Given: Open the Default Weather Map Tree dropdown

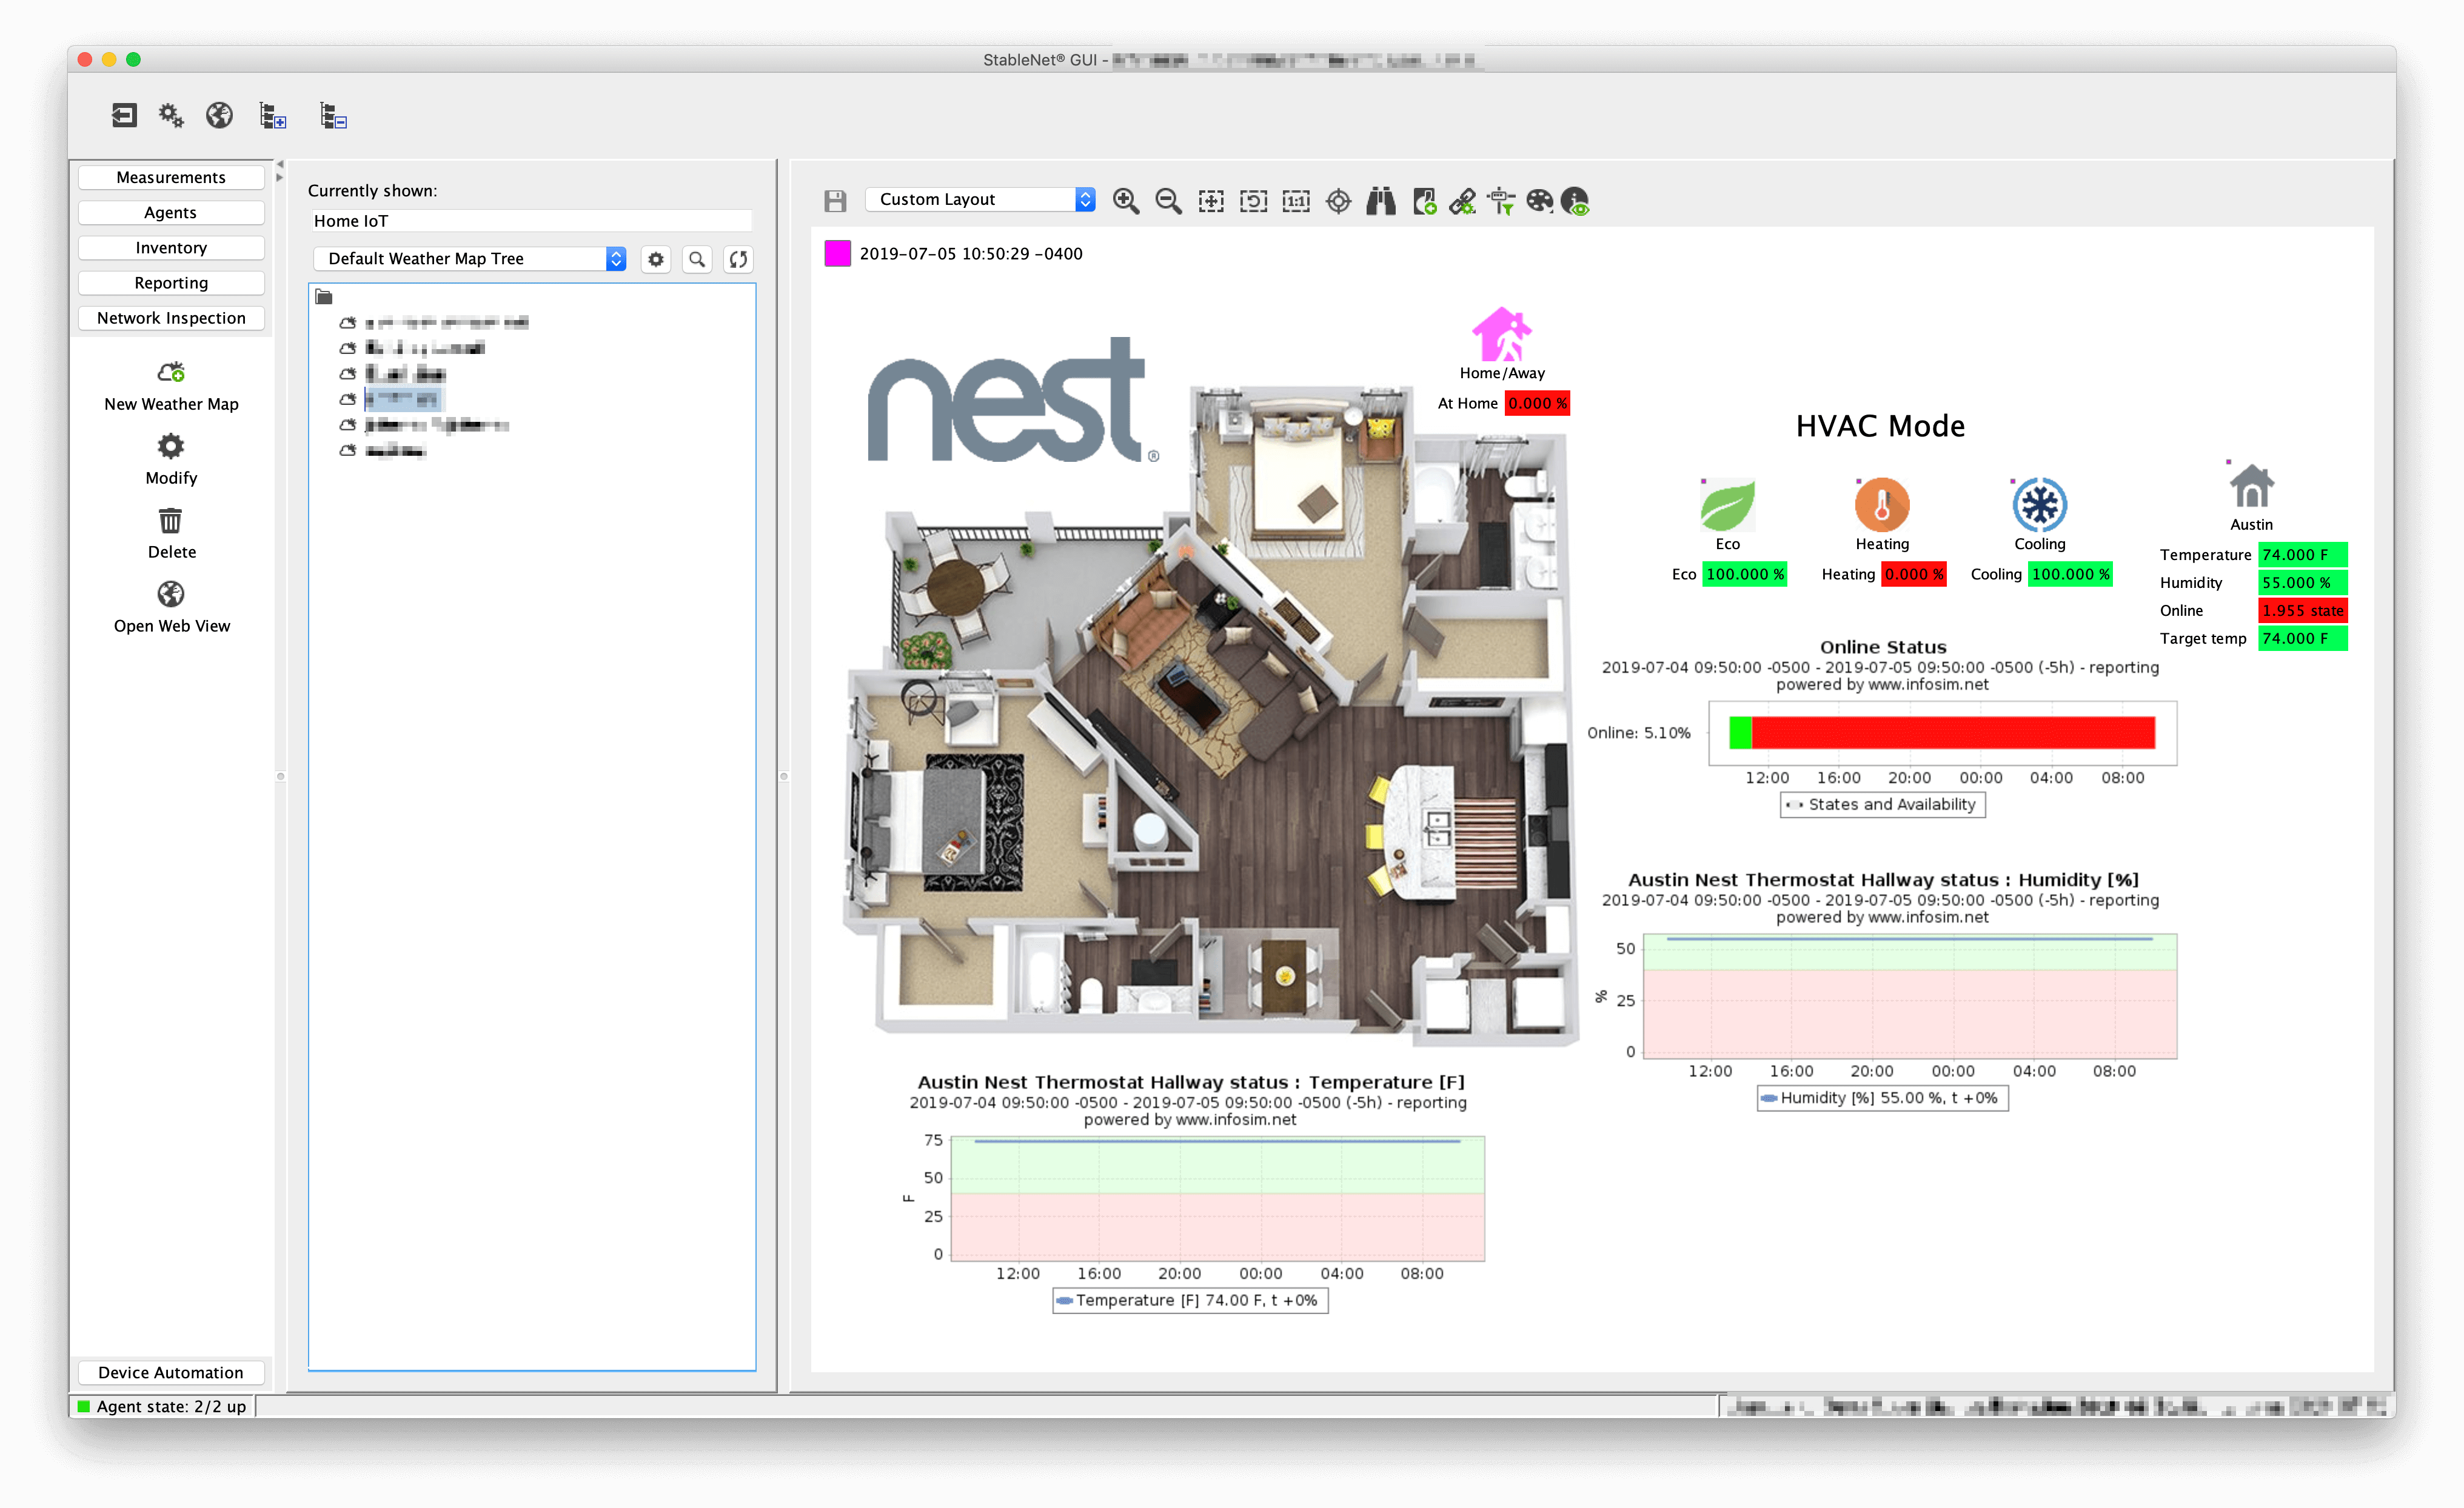Looking at the screenshot, I should [470, 259].
